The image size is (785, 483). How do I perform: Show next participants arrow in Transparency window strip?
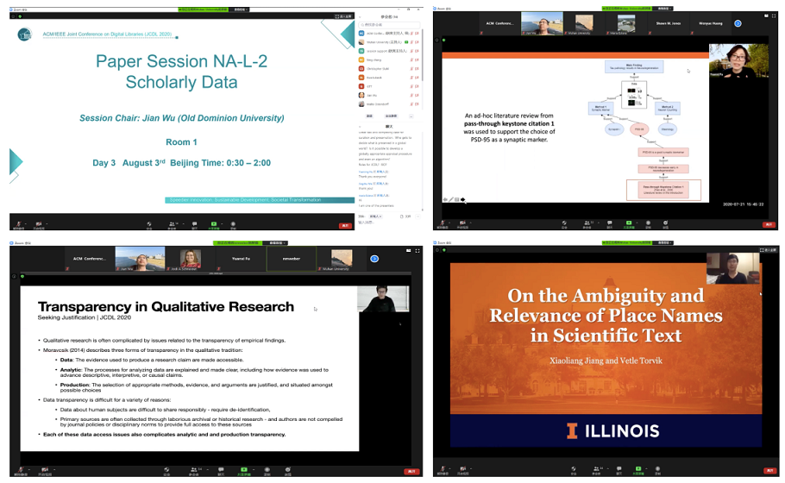click(374, 258)
